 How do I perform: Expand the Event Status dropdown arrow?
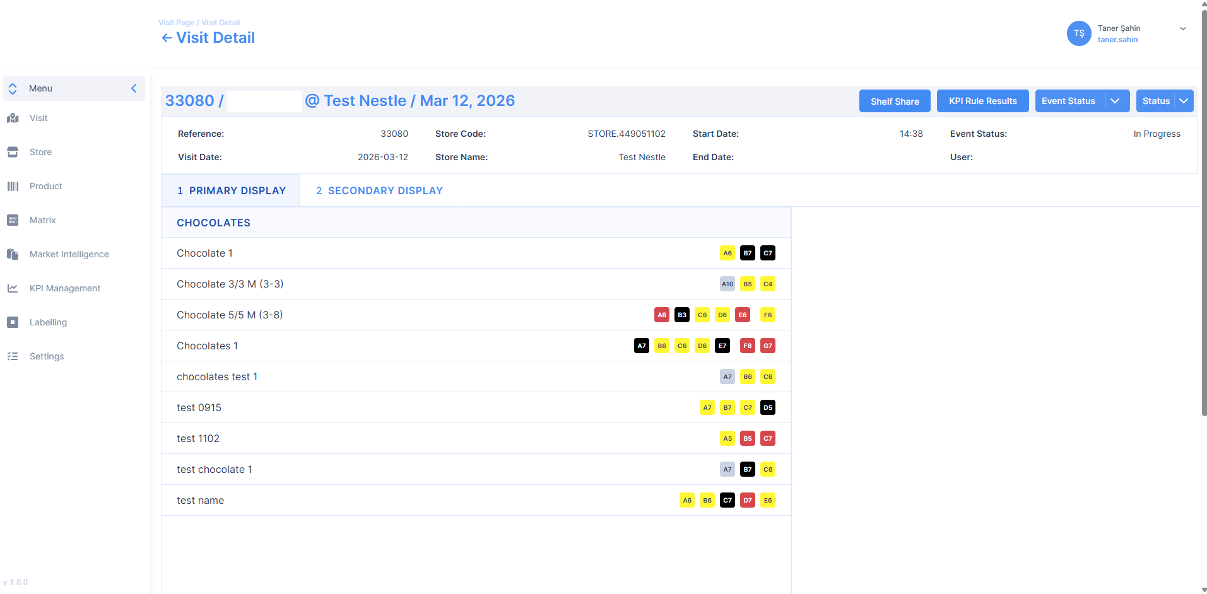tap(1115, 101)
